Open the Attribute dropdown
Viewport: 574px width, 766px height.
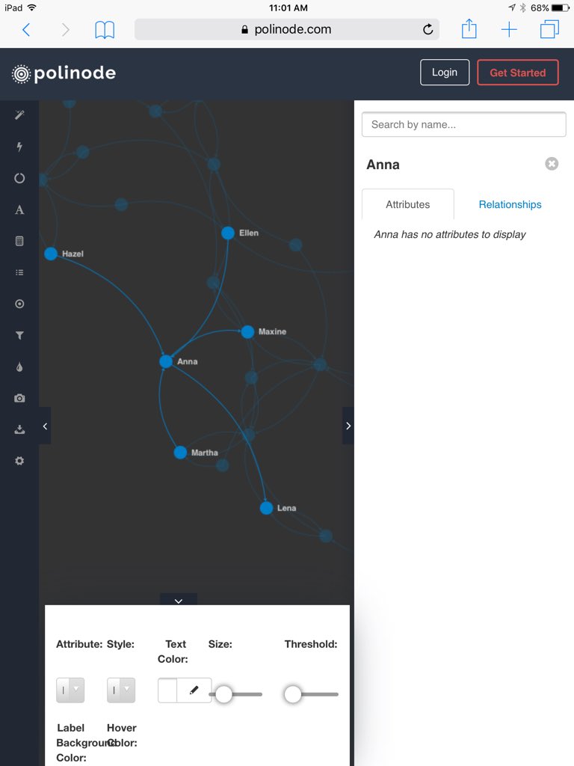pyautogui.click(x=70, y=690)
